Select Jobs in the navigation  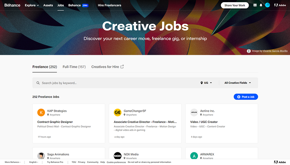point(61,5)
